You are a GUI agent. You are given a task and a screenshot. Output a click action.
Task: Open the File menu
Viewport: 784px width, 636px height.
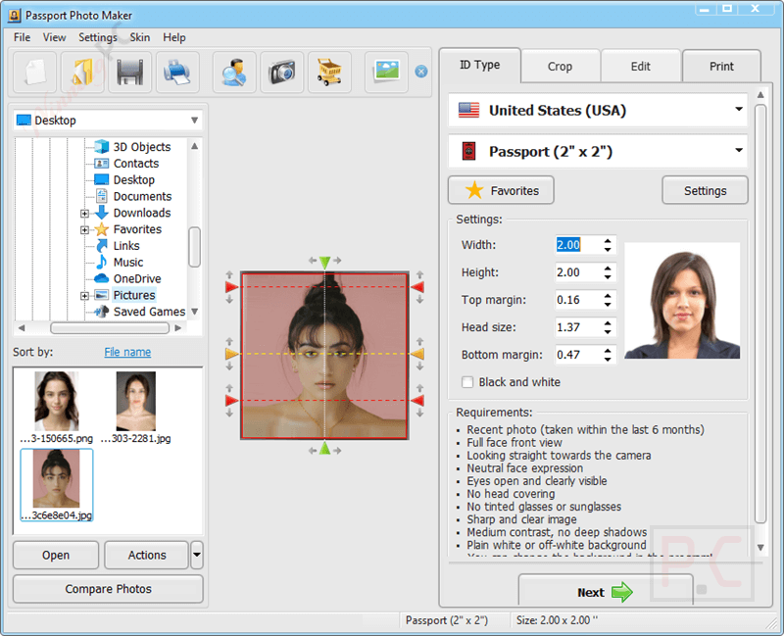[x=22, y=37]
